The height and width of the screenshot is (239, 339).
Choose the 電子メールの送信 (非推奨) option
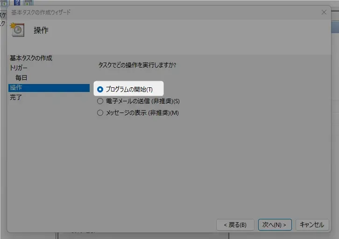[x=100, y=101]
